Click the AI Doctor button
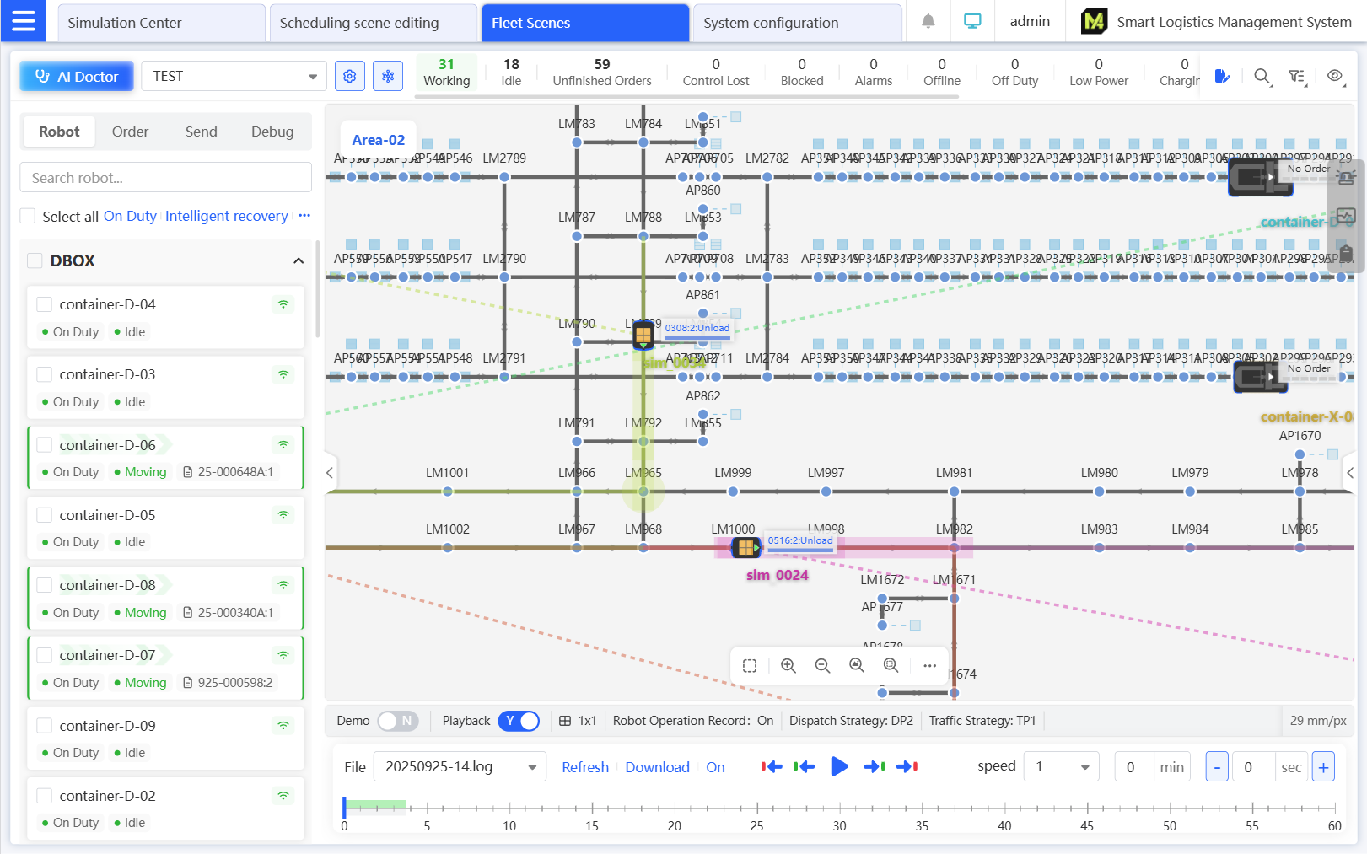This screenshot has height=854, width=1367. click(x=77, y=76)
